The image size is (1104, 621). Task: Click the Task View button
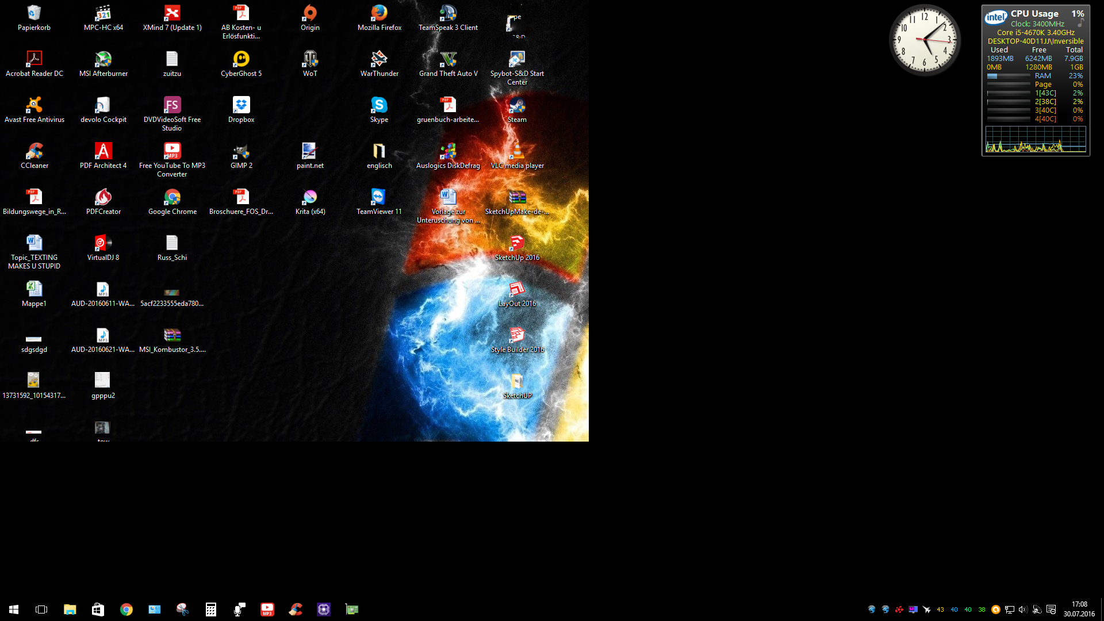coord(41,609)
